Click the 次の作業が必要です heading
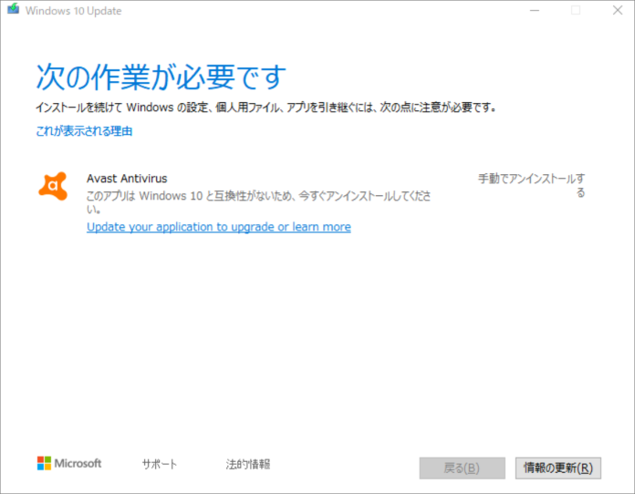 pos(161,75)
